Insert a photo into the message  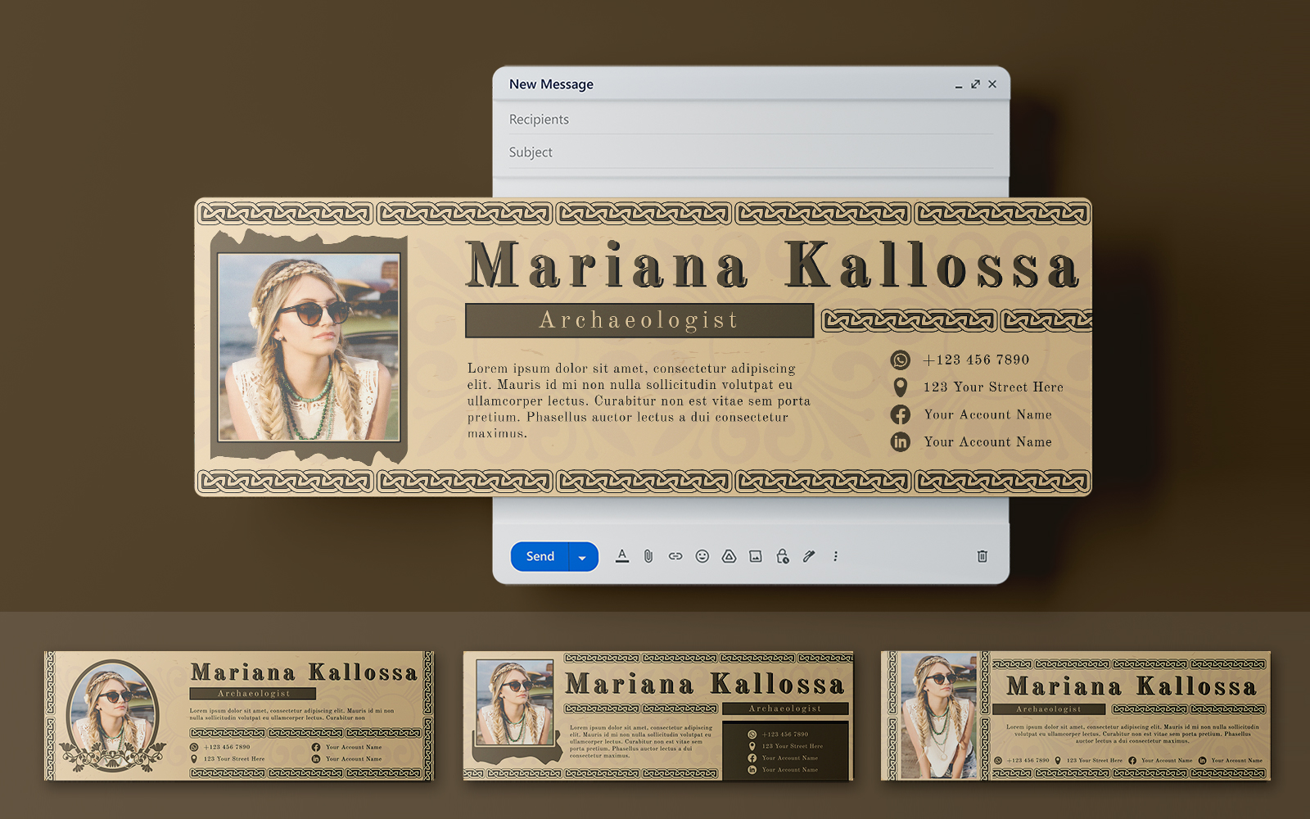click(x=756, y=556)
